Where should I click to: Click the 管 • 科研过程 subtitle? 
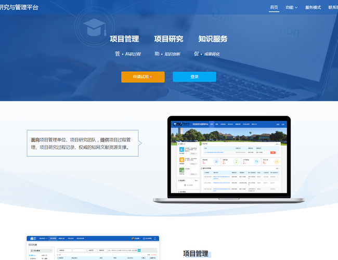pyautogui.click(x=128, y=54)
